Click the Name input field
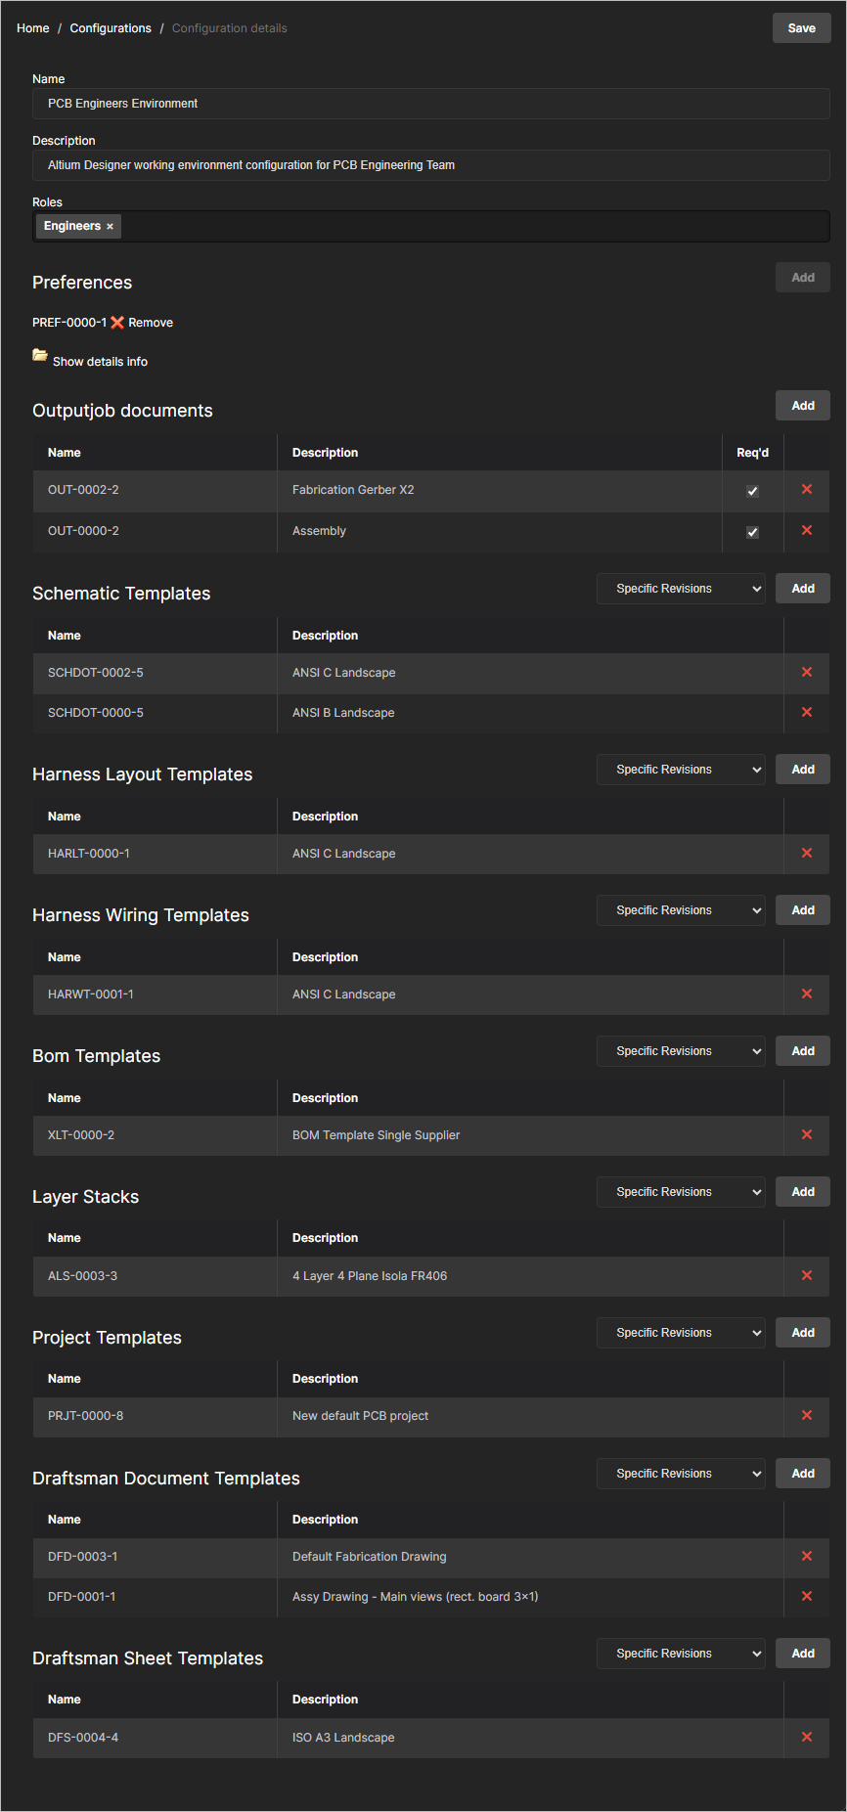Viewport: 847px width, 1812px height. [430, 104]
